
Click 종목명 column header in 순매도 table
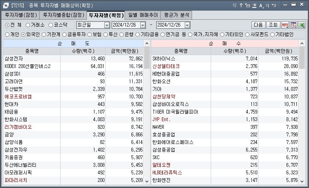click(x=32, y=51)
